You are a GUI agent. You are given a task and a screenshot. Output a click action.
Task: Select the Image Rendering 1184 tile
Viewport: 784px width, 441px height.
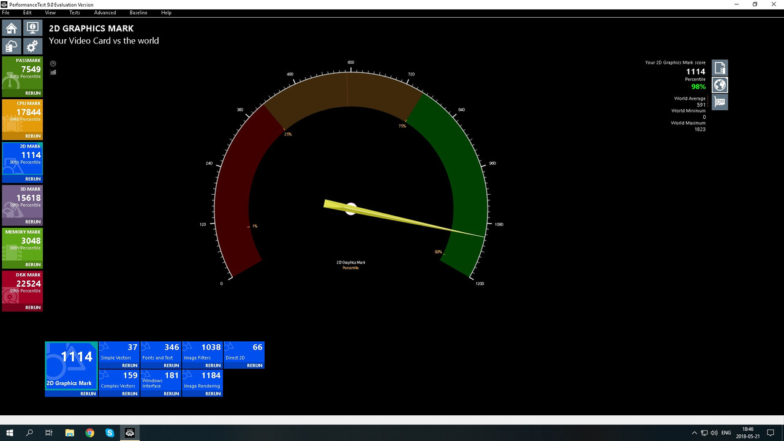203,383
